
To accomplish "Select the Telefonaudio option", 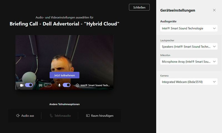I will (x=60, y=116).
